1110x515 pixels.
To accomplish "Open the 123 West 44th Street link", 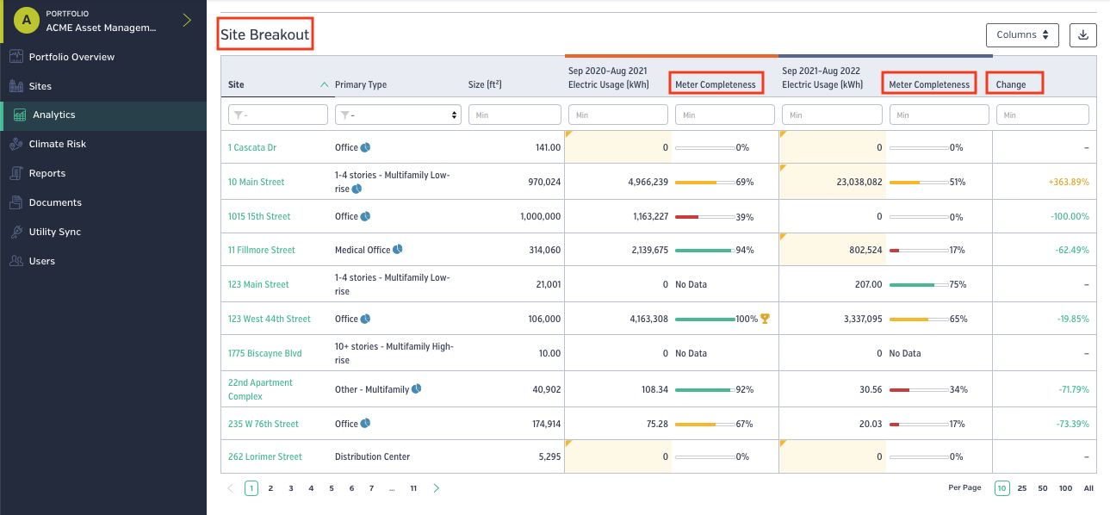I will tap(270, 319).
